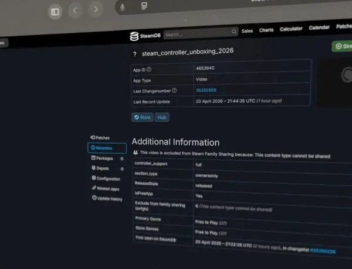
Task: Click the reader view icon in address bar
Action: (144, 6)
